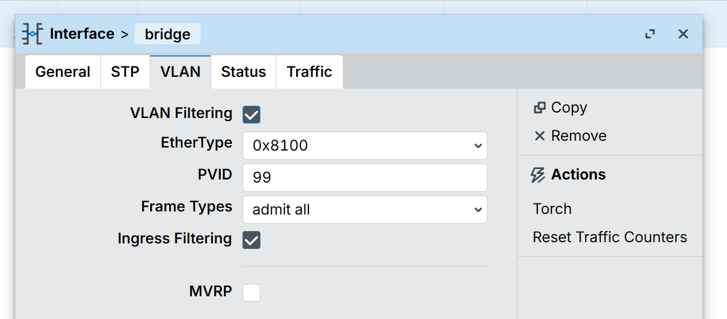Viewport: 727px width, 319px height.
Task: Click the Interface breadcrumb link
Action: 82,34
